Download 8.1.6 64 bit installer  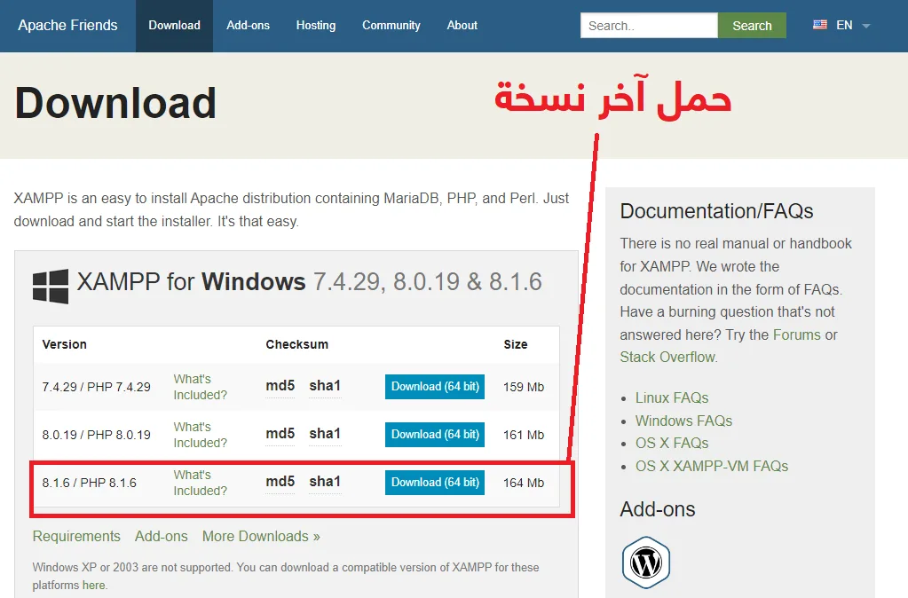tap(435, 483)
